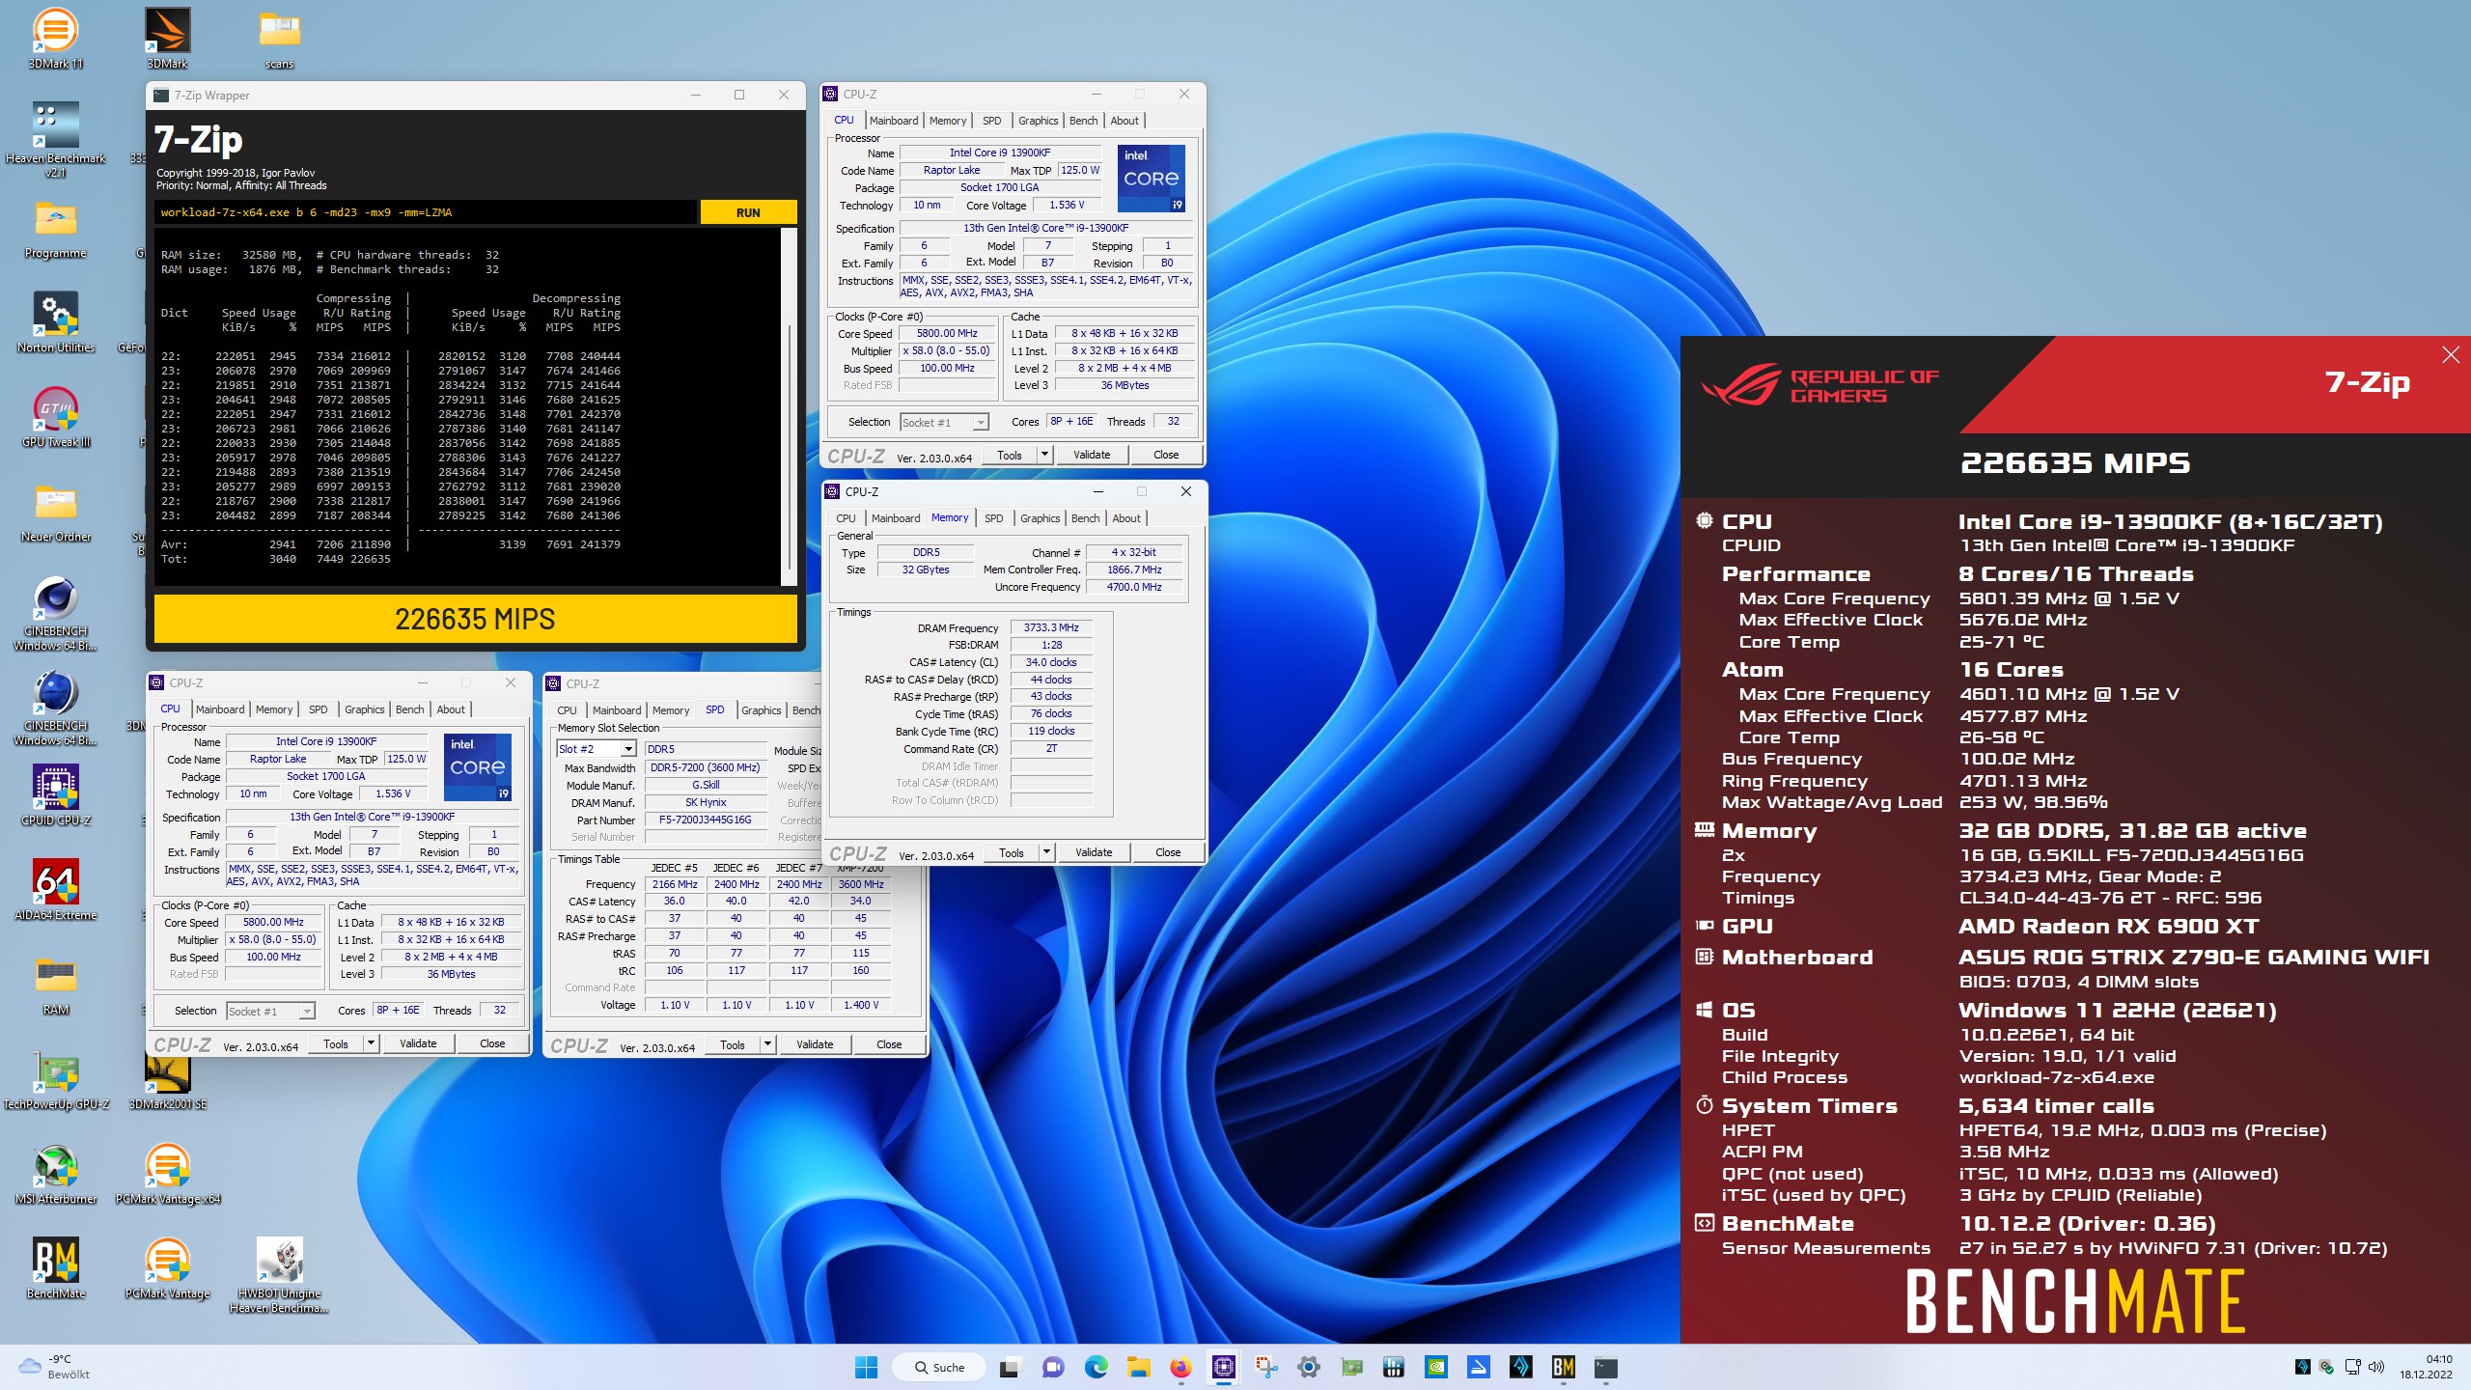Launch CPUID CPU-Z desktop shortcut
Screen dimensions: 2471x1390
click(x=56, y=795)
